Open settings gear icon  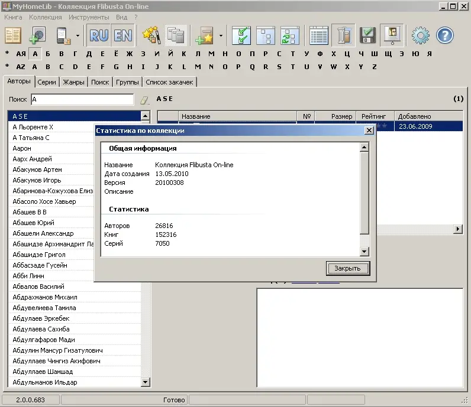(x=421, y=35)
